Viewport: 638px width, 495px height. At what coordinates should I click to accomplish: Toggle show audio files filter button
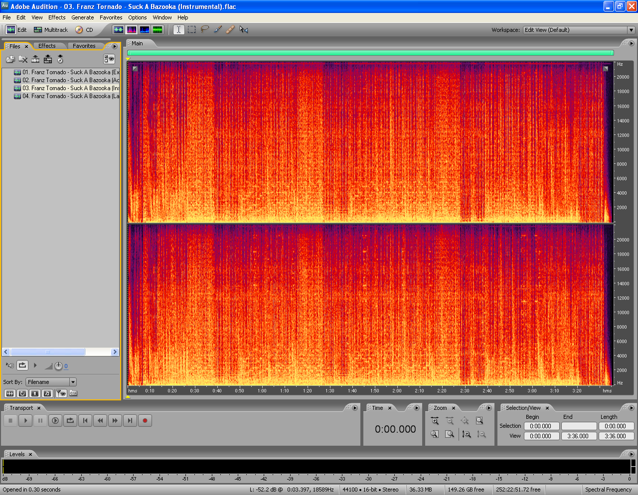point(9,393)
